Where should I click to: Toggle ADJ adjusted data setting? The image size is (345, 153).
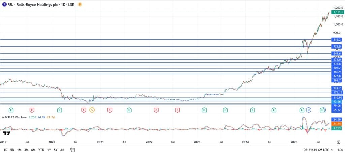click(340, 150)
